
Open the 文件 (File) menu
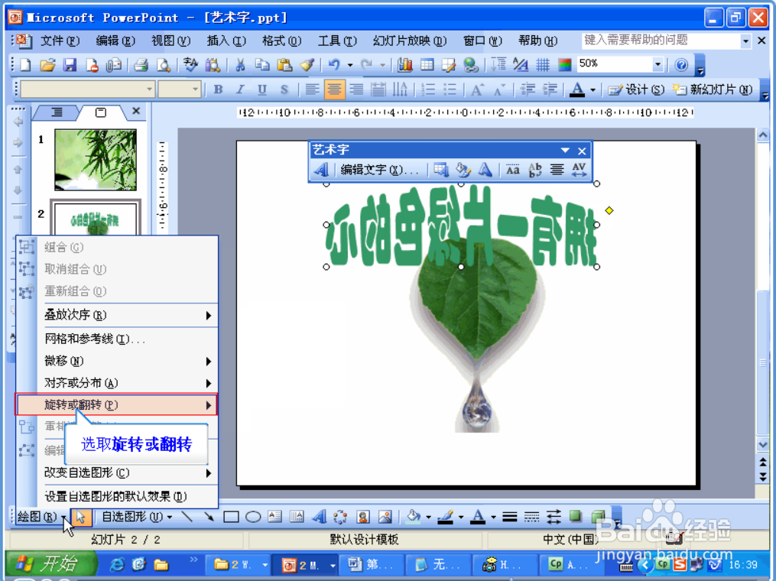(x=60, y=41)
